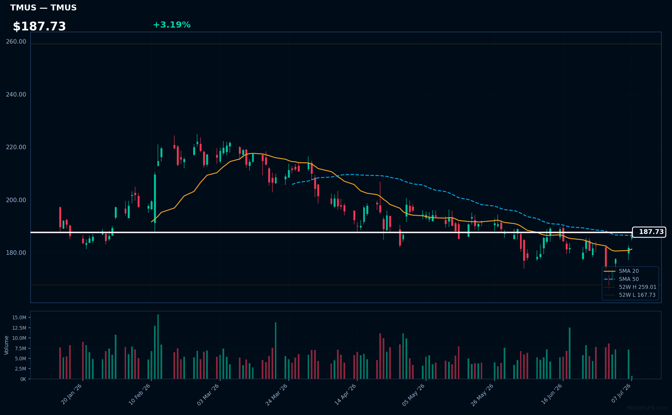The height and width of the screenshot is (415, 672).
Task: Click the 200.00 price axis label
Action: pos(16,200)
